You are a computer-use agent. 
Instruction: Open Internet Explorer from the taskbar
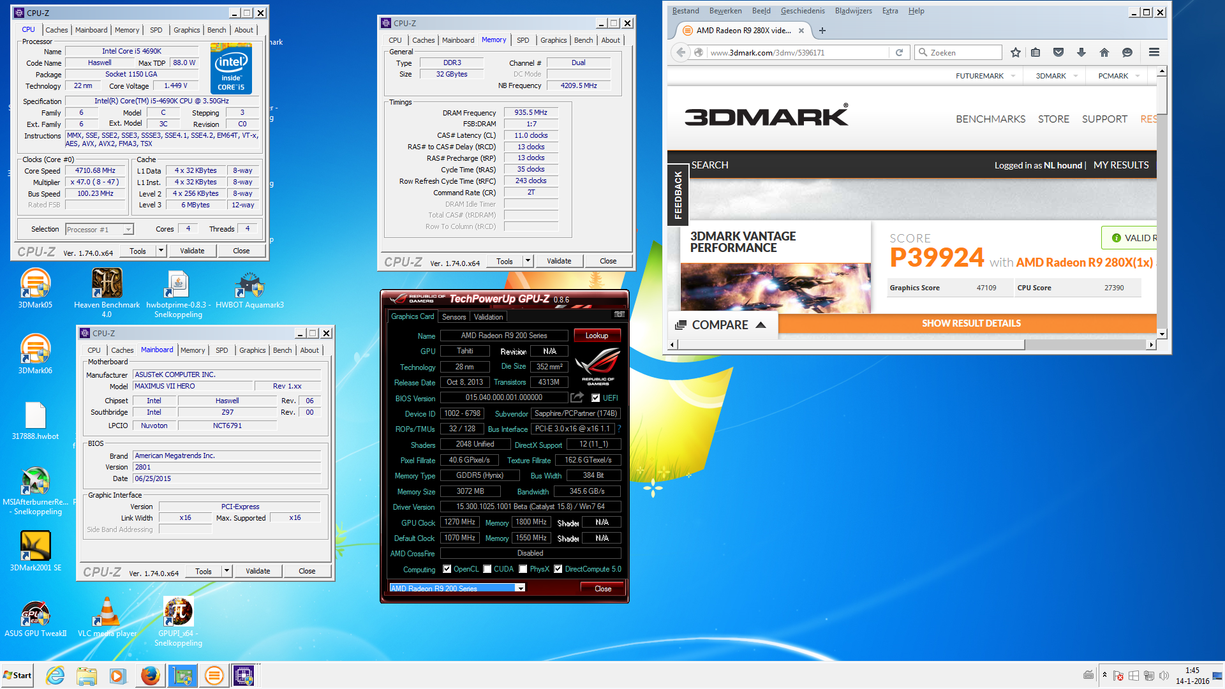tap(56, 676)
